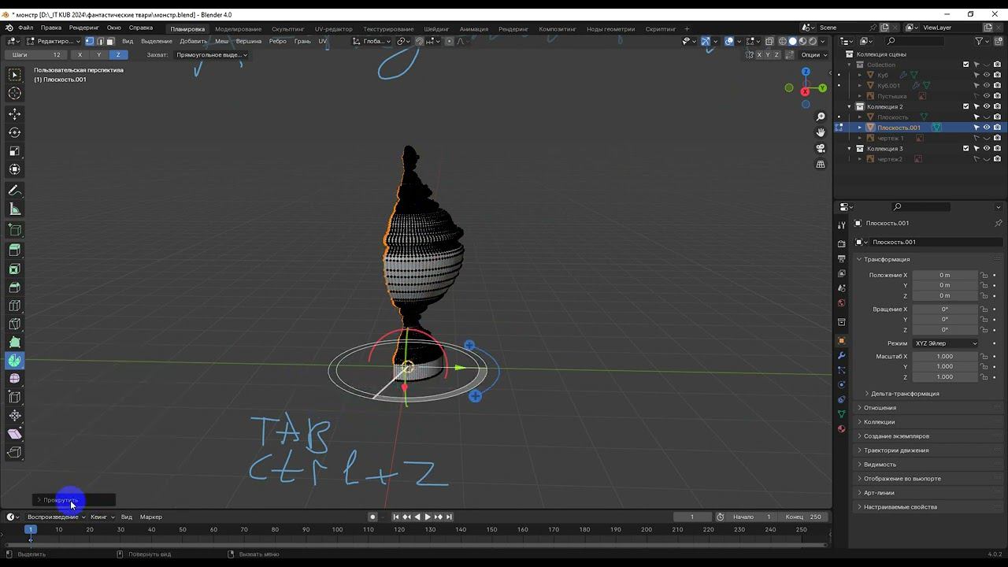Collapse the Трансформация panel
This screenshot has height=567, width=1008.
886,259
